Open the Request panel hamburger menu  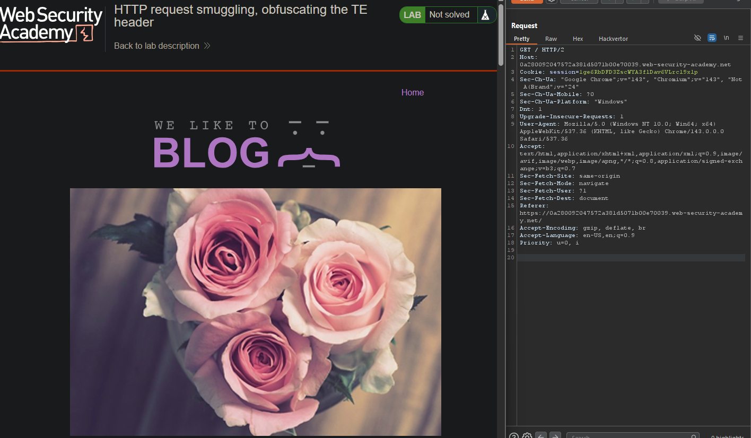(x=741, y=38)
